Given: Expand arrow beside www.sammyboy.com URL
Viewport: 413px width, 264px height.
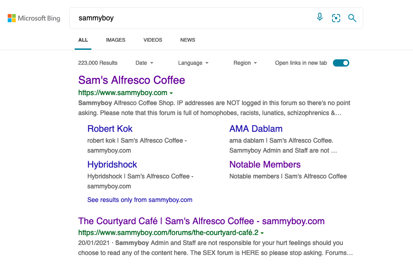Looking at the screenshot, I should [171, 93].
